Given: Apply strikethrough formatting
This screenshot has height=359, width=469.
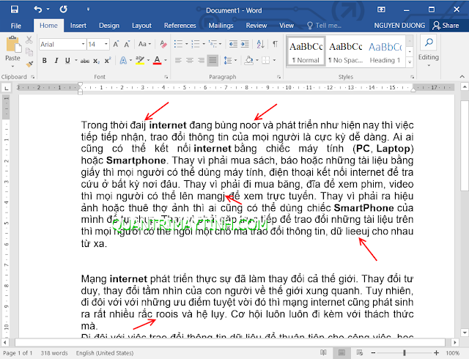Looking at the screenshot, I should 85,61.
